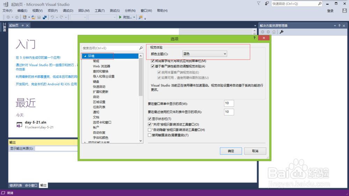Click the 确定 button

pos(231,151)
